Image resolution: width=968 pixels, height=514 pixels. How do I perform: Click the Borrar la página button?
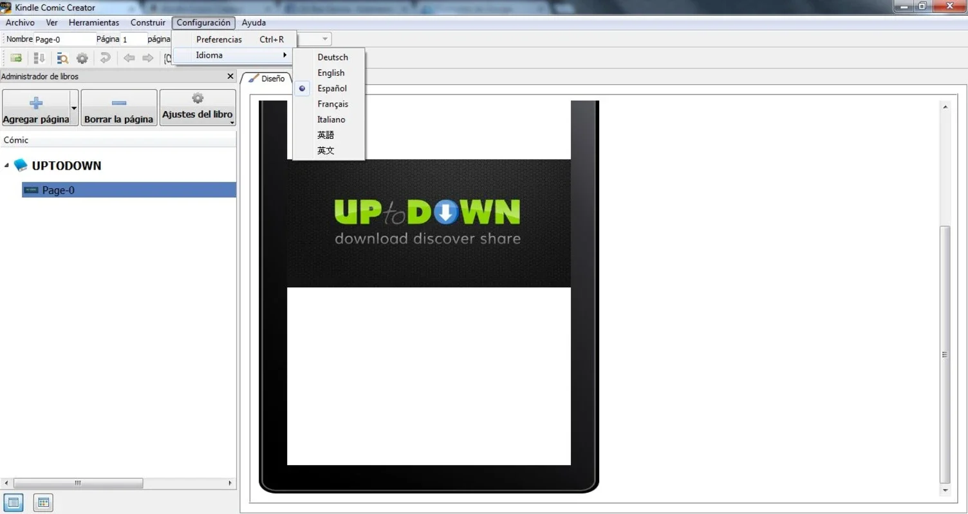coord(119,108)
